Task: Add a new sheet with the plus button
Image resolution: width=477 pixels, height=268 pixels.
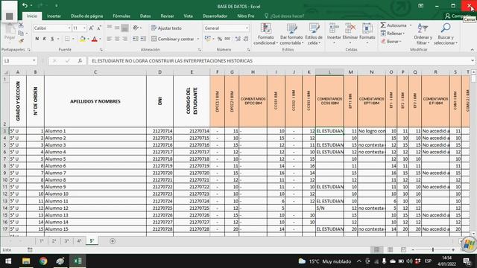Action: tap(113, 241)
